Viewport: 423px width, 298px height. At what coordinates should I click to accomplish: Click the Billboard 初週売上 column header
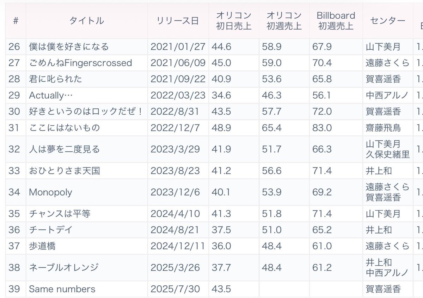click(336, 21)
